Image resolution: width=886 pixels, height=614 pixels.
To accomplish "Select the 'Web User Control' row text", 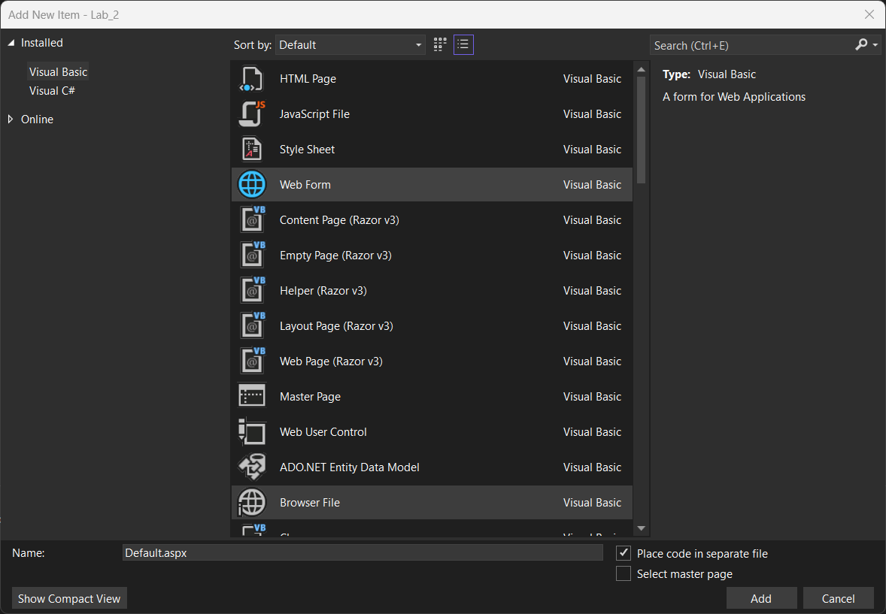I will (323, 431).
